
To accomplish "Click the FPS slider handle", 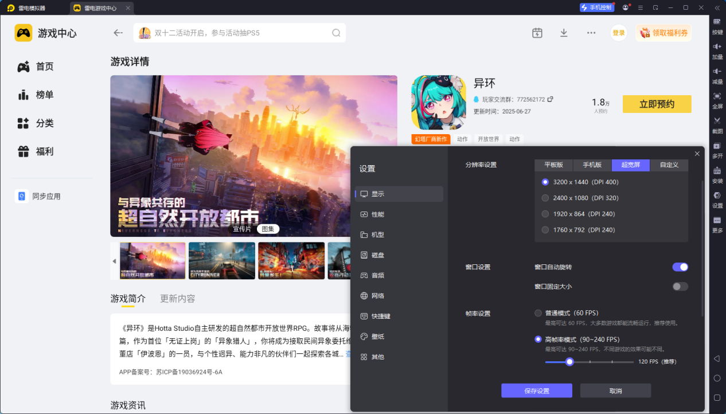I will click(569, 362).
